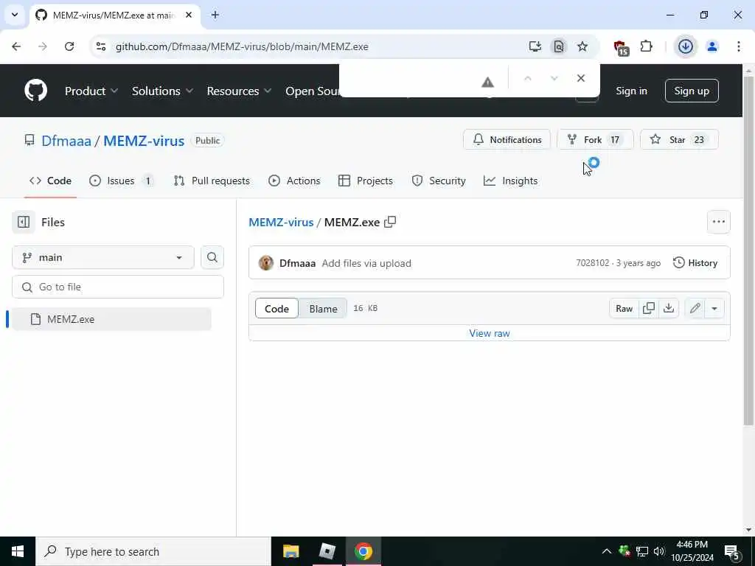Screen dimensions: 755x566
Task: Go to Pull requests tab
Action: tap(212, 181)
